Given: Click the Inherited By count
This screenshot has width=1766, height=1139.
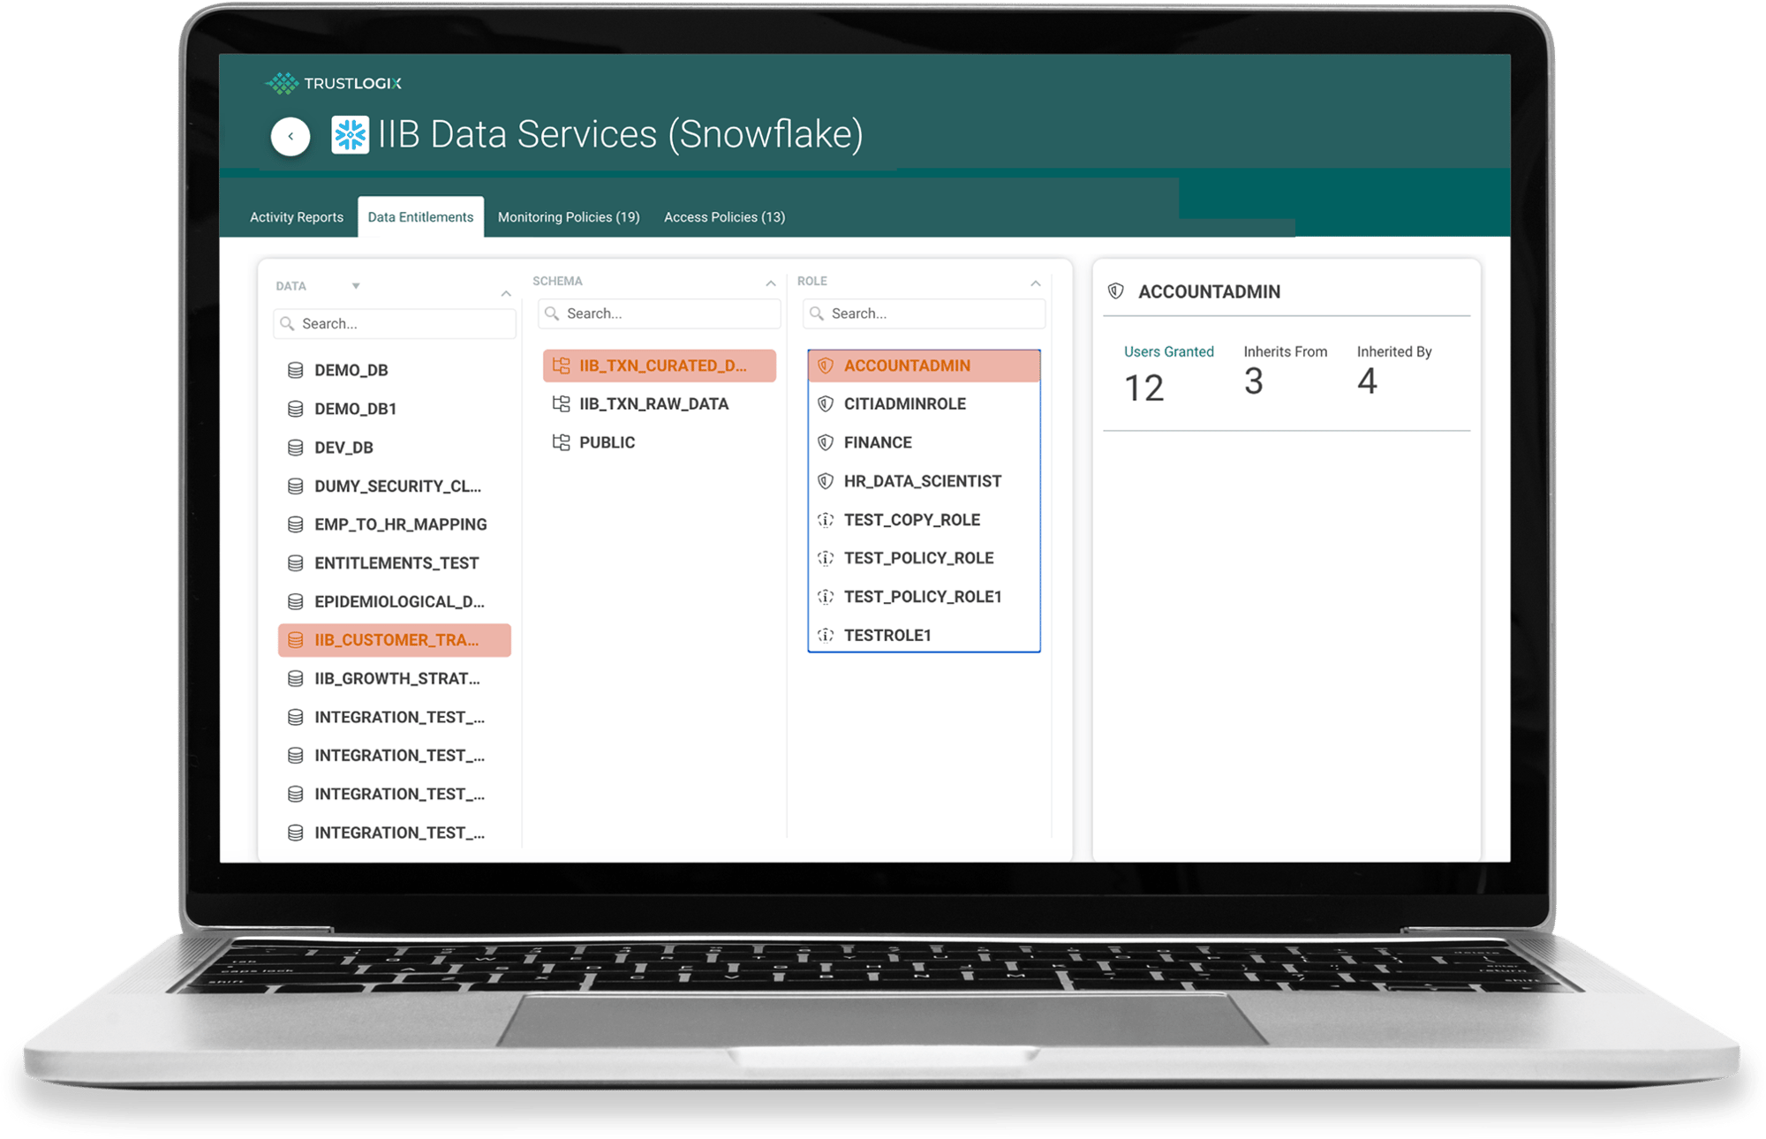Looking at the screenshot, I should point(1367,382).
